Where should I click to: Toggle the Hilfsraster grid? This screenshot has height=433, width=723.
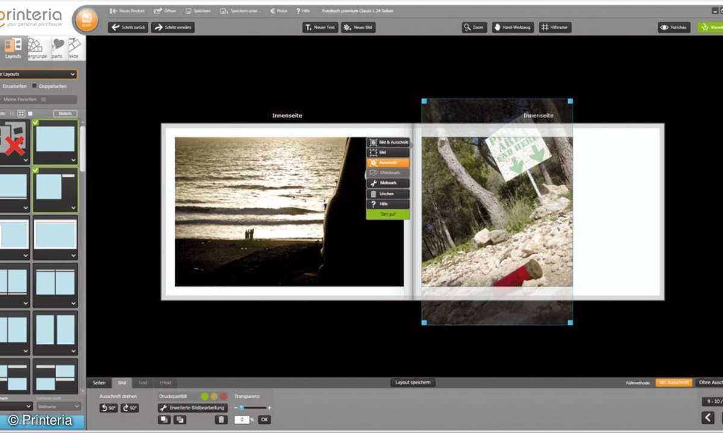[555, 27]
